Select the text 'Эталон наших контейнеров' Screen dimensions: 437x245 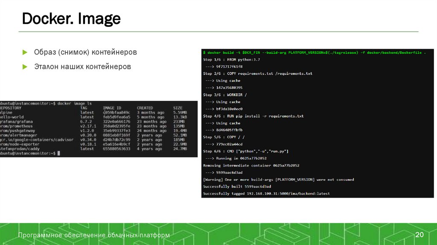click(82, 67)
